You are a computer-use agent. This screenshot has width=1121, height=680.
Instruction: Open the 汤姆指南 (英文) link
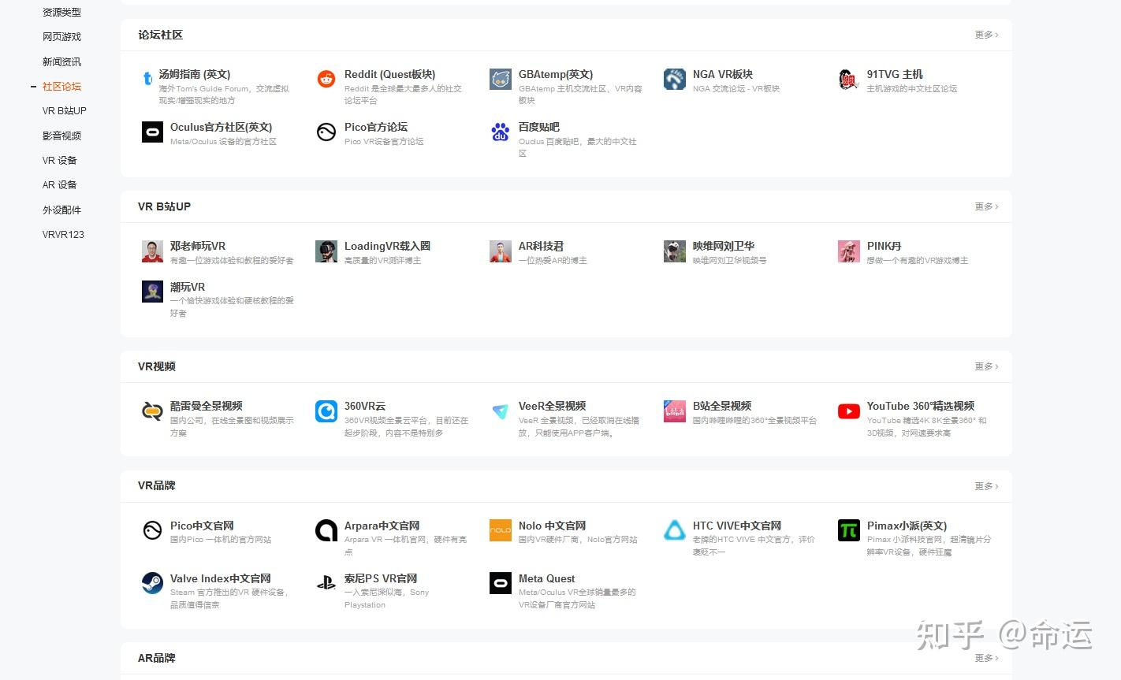pyautogui.click(x=195, y=74)
